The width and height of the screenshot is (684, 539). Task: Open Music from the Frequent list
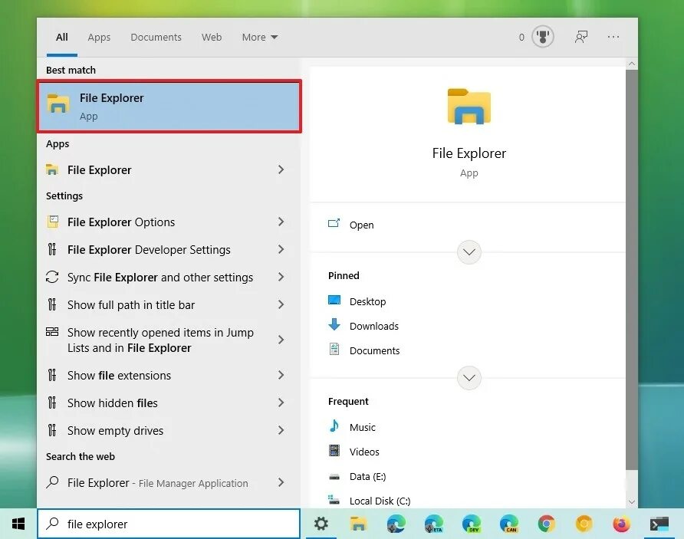(x=361, y=427)
